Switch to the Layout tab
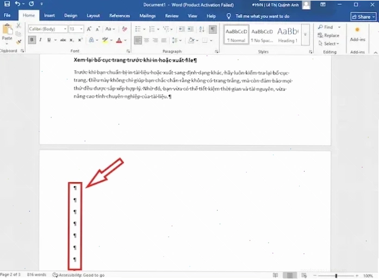 pos(93,16)
